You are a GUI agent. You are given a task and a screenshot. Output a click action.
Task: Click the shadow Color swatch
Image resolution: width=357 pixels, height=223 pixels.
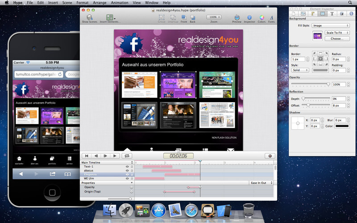tap(342, 126)
